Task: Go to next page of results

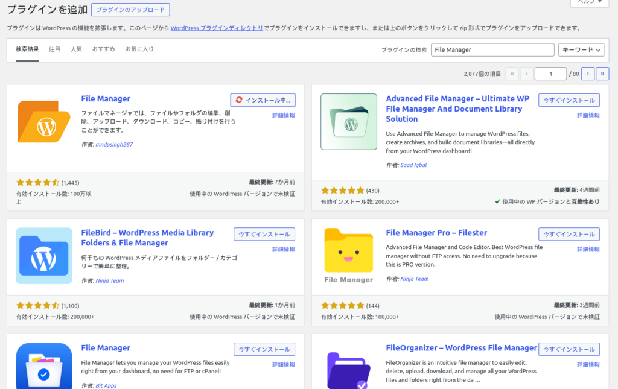Action: (588, 74)
